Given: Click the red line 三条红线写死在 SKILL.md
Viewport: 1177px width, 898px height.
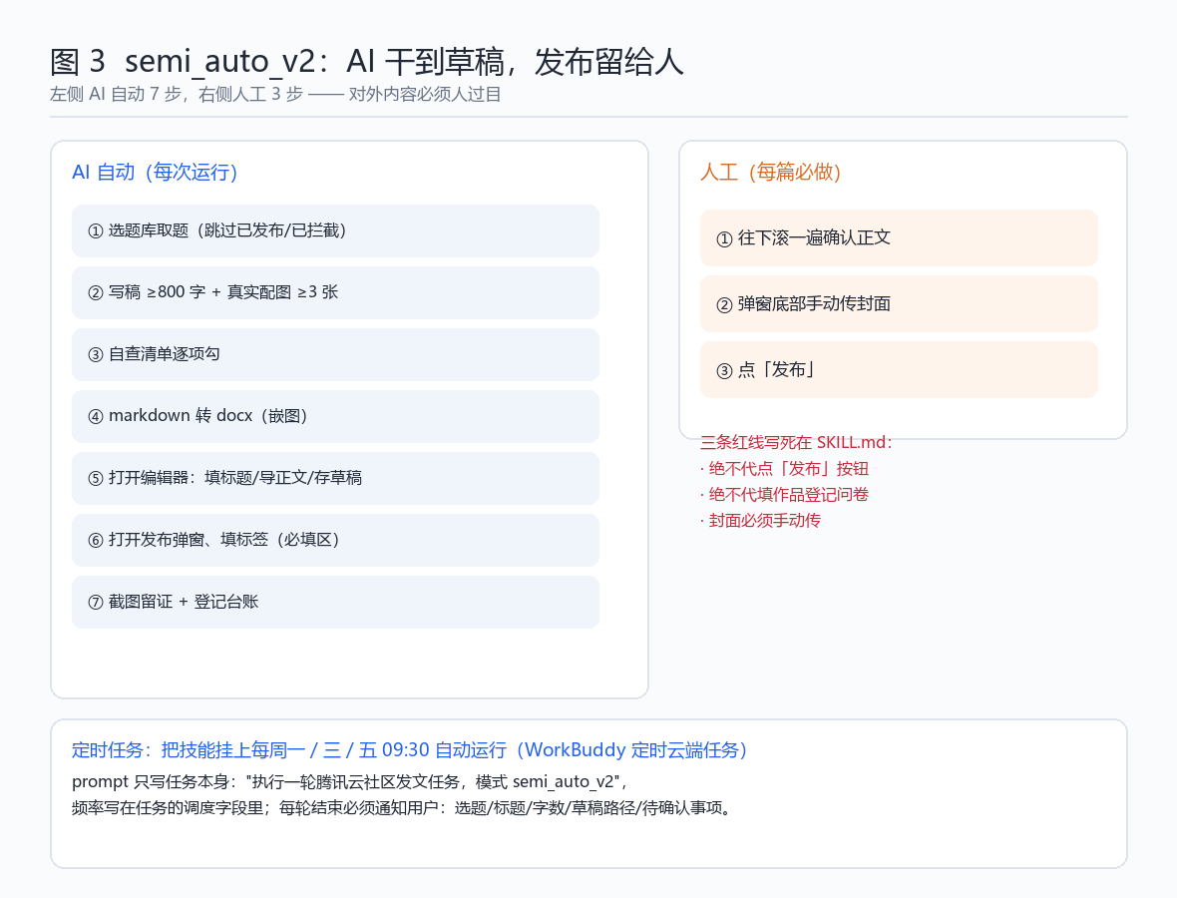Looking at the screenshot, I should (x=796, y=442).
